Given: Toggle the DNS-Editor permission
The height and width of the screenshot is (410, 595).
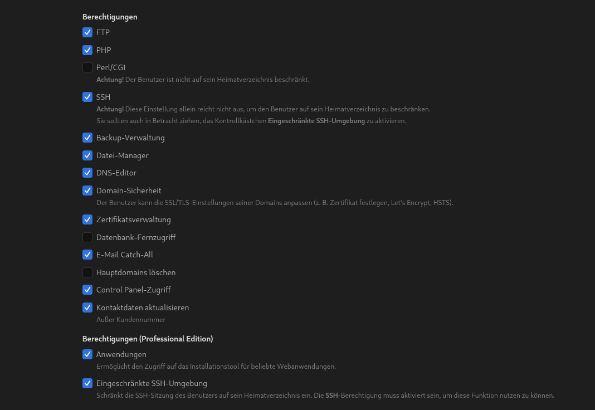Looking at the screenshot, I should coord(87,173).
